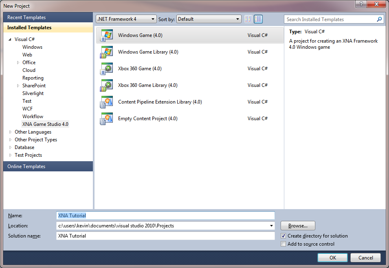Select Windows Game Library (4.0) template name
The height and width of the screenshot is (268, 389).
coord(148,52)
